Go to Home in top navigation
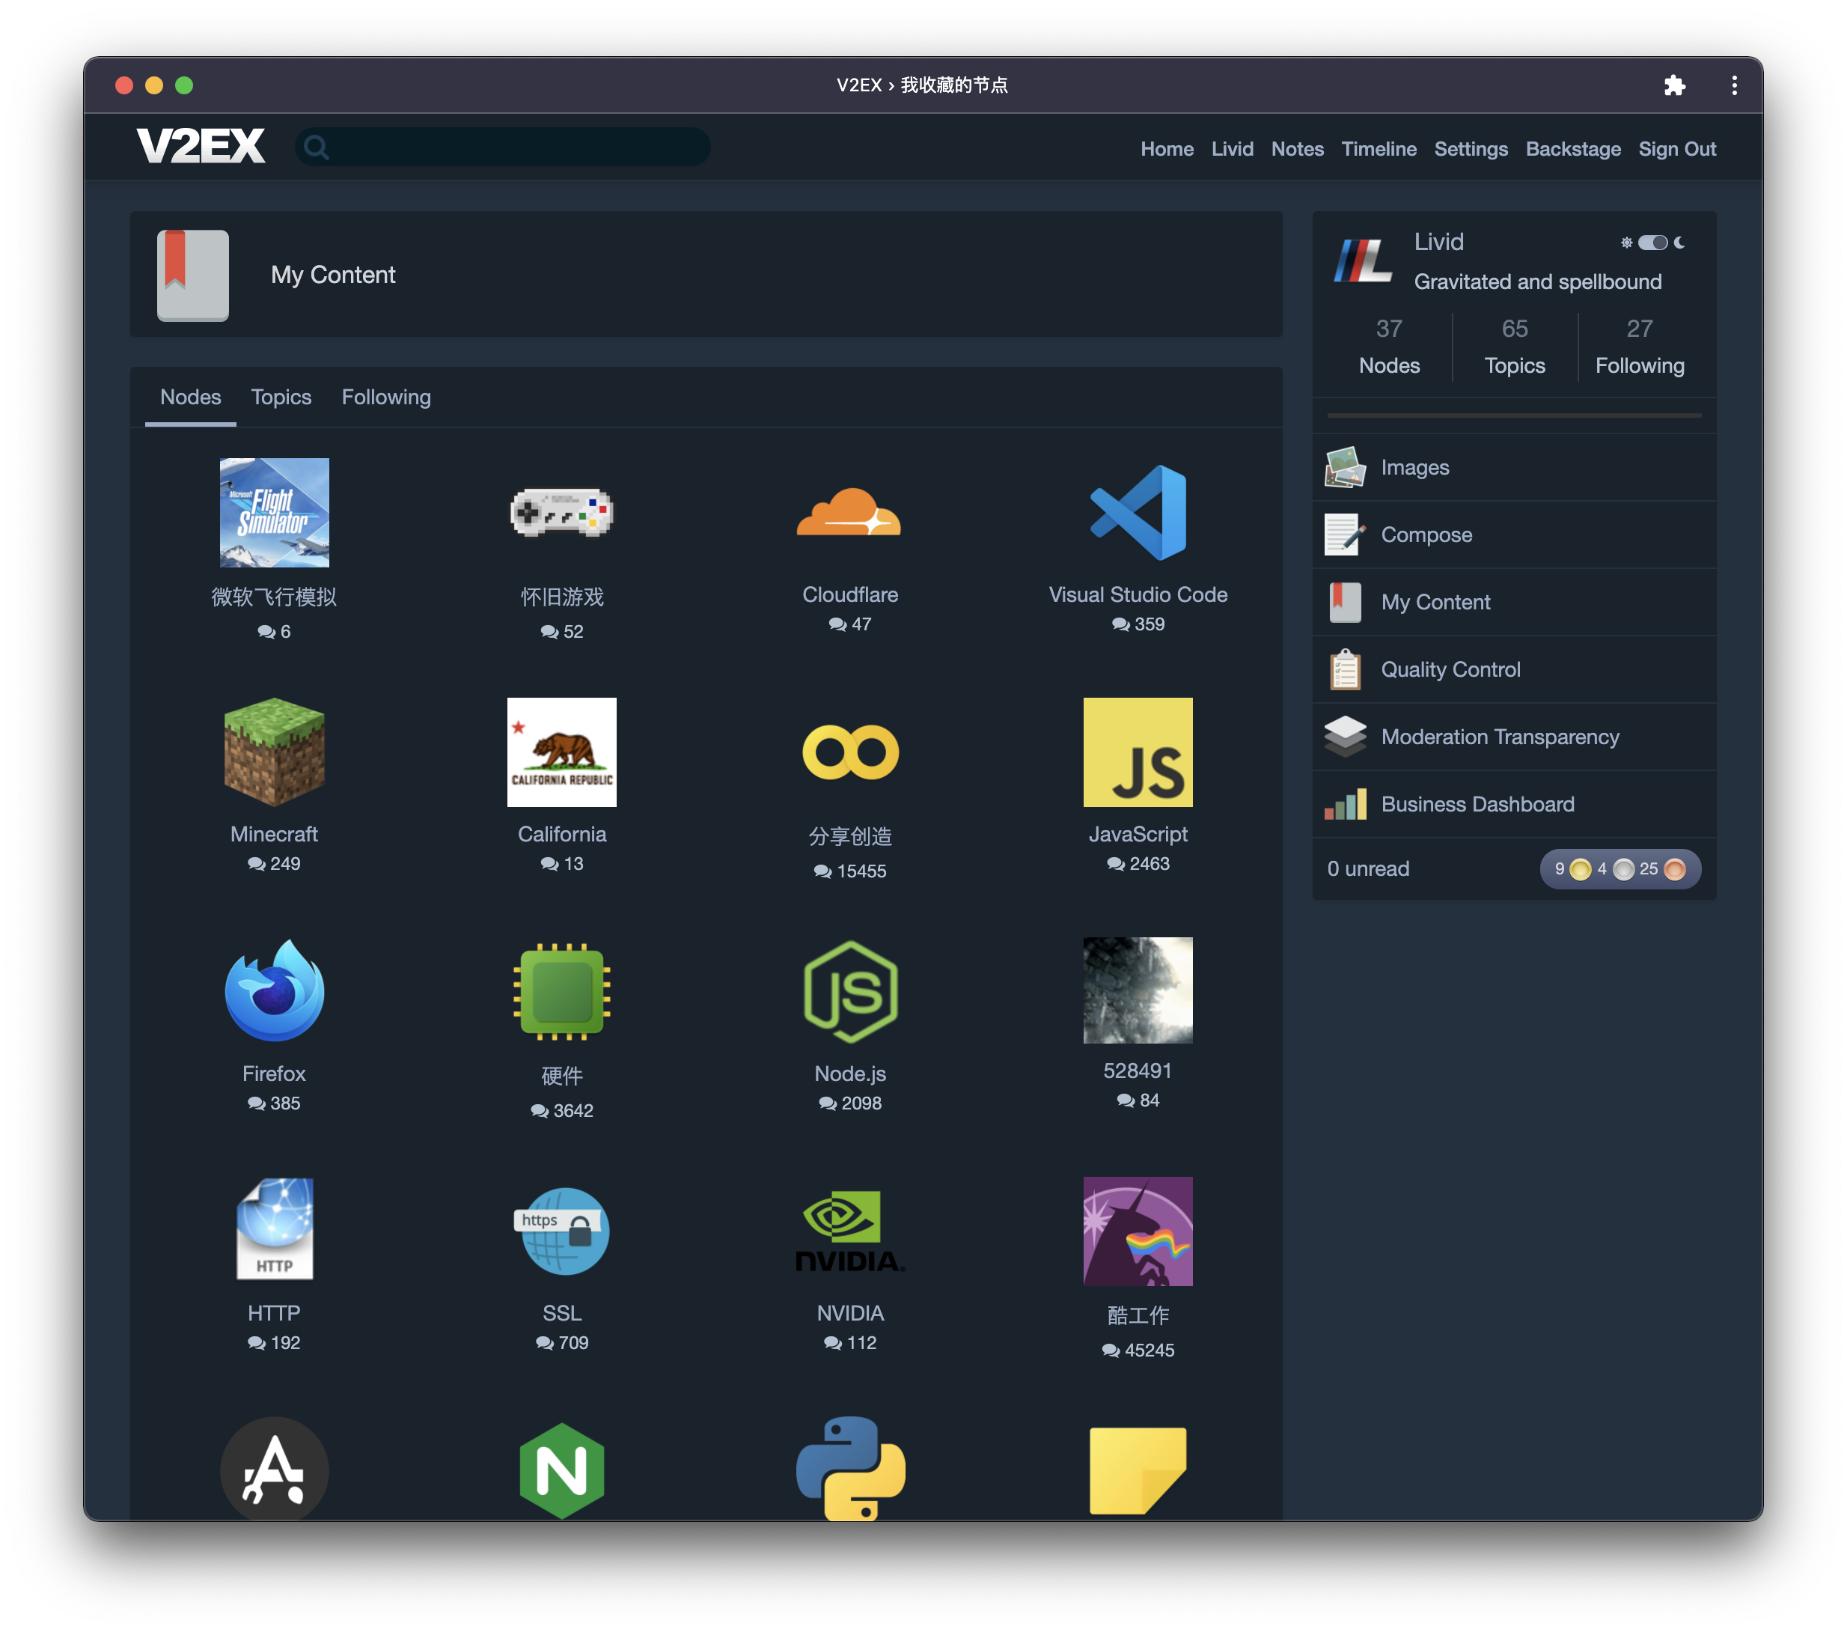The width and height of the screenshot is (1847, 1632). click(1167, 149)
